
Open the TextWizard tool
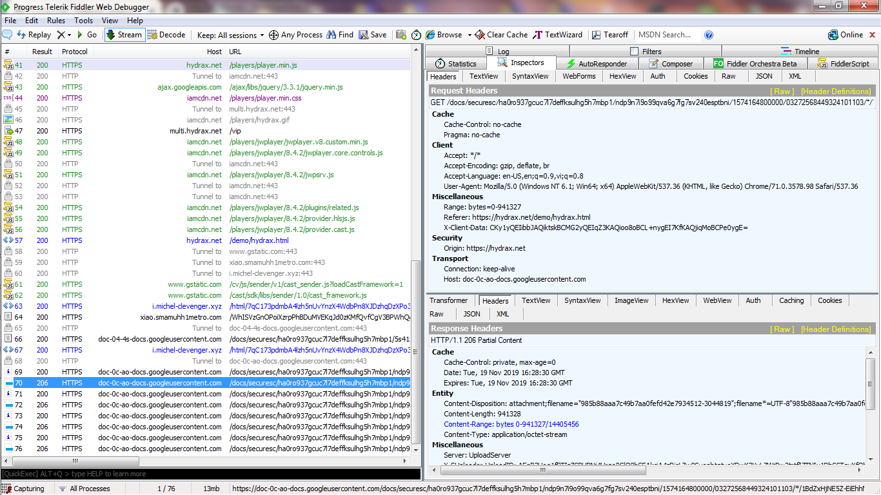tap(558, 35)
